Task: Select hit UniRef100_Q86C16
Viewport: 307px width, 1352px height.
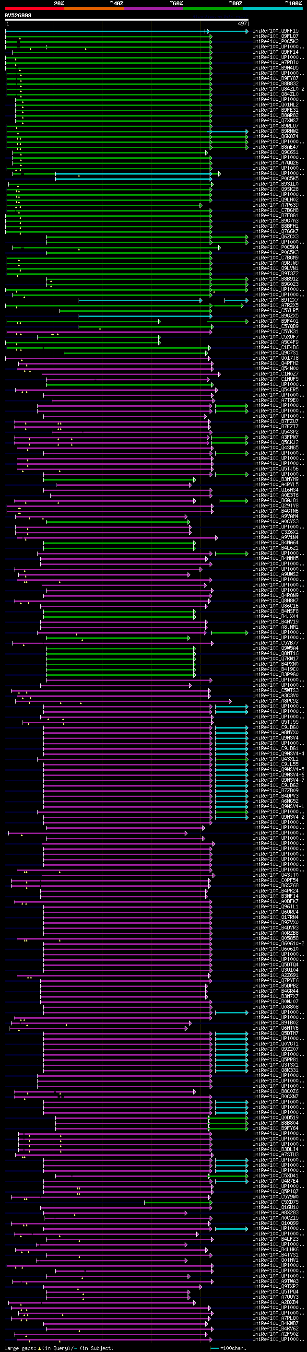Action: (275, 606)
